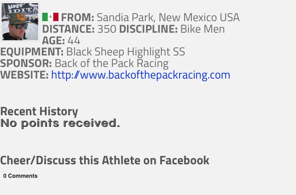Click the Mexican flag icon
The width and height of the screenshot is (296, 195).
(50, 17)
